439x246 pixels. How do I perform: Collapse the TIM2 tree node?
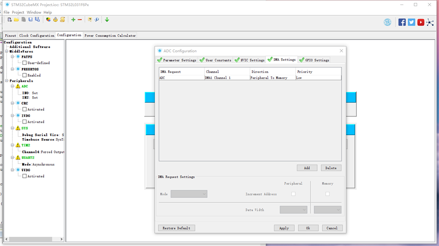tap(12, 145)
